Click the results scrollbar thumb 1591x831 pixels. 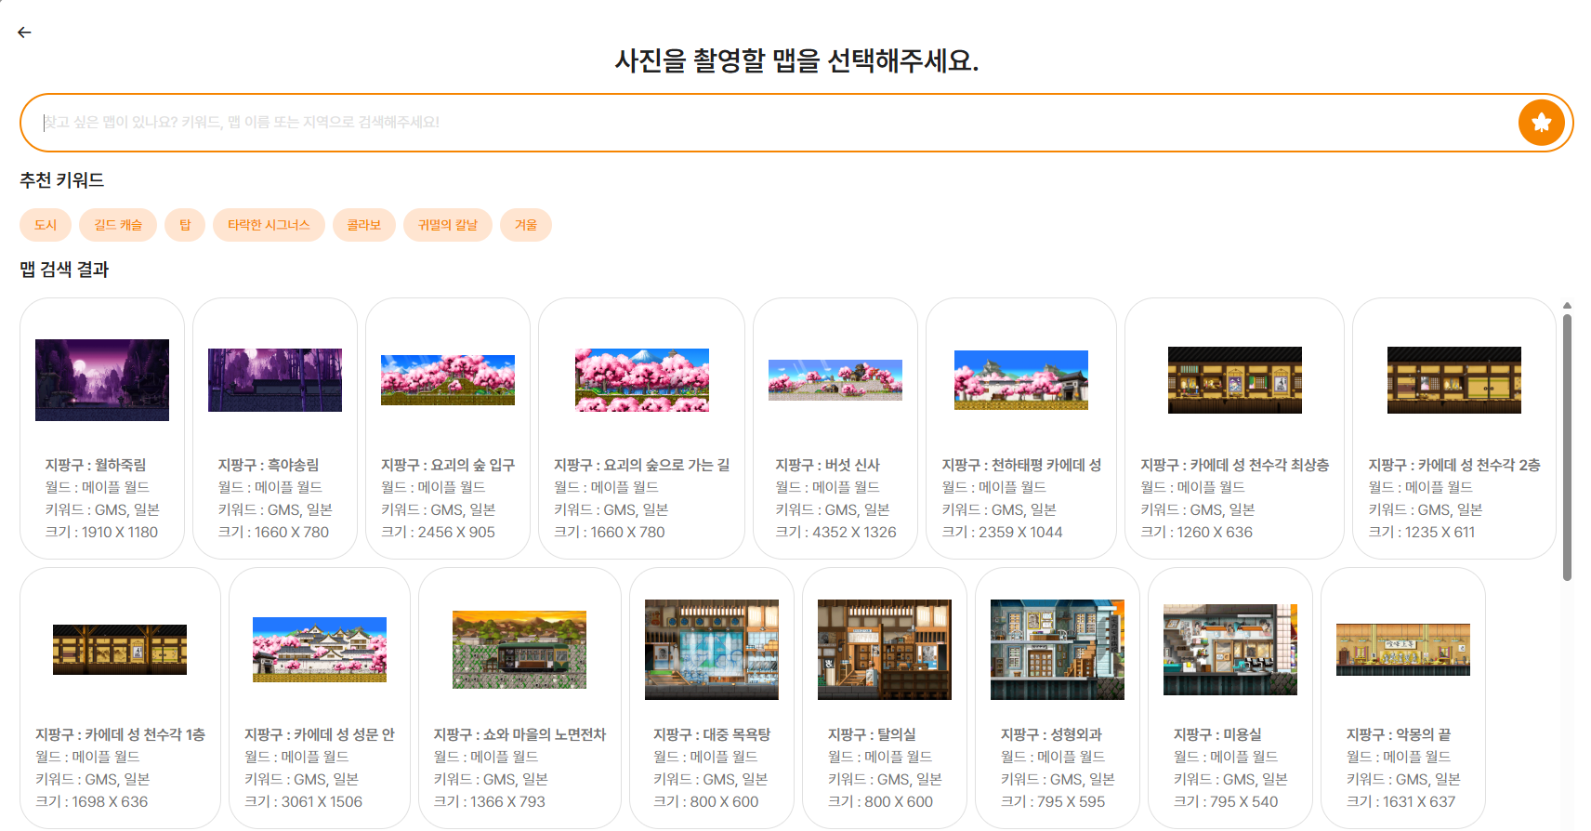coord(1567,447)
